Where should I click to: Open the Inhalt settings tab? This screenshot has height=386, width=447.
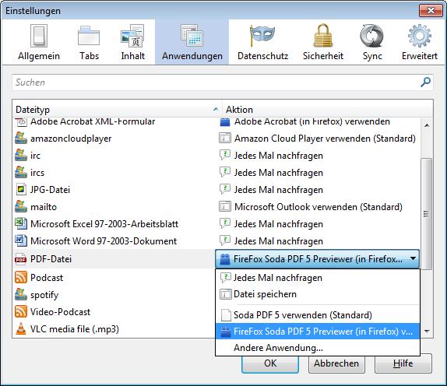tap(133, 43)
